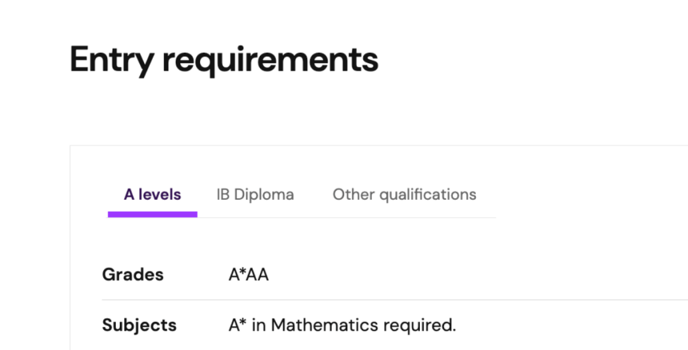Click the word "requirements" in the heading
Image resolution: width=688 pixels, height=350 pixels.
click(270, 60)
